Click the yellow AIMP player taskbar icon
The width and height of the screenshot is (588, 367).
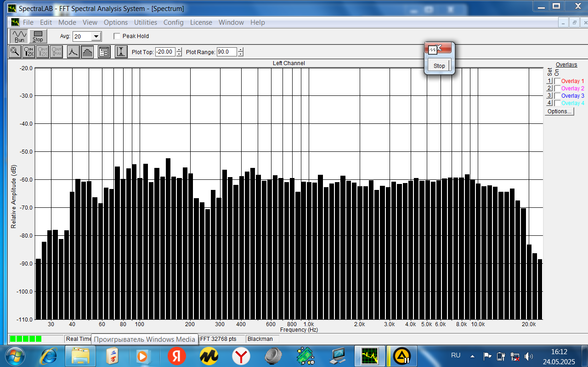click(x=402, y=356)
